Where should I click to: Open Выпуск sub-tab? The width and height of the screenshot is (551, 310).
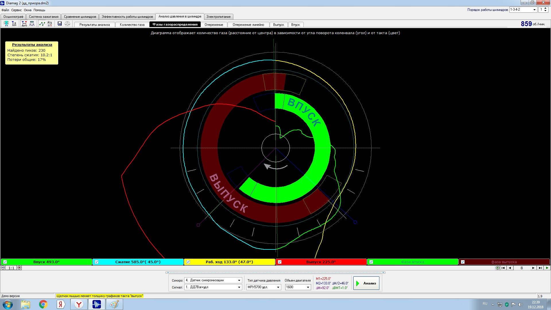click(x=278, y=25)
